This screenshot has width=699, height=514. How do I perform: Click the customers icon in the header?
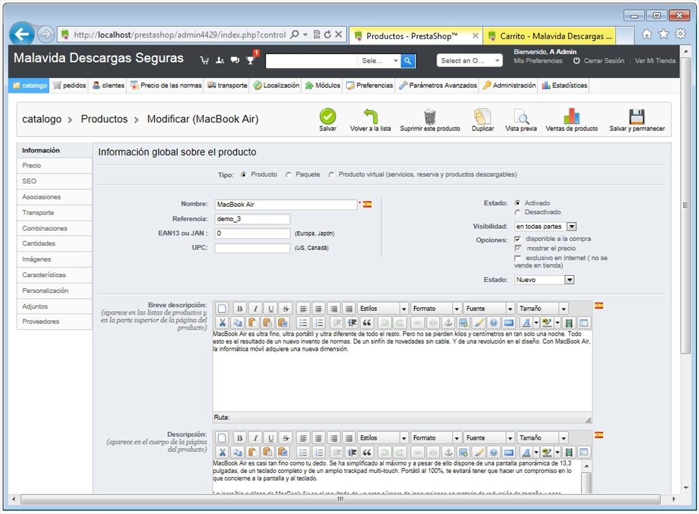click(220, 60)
